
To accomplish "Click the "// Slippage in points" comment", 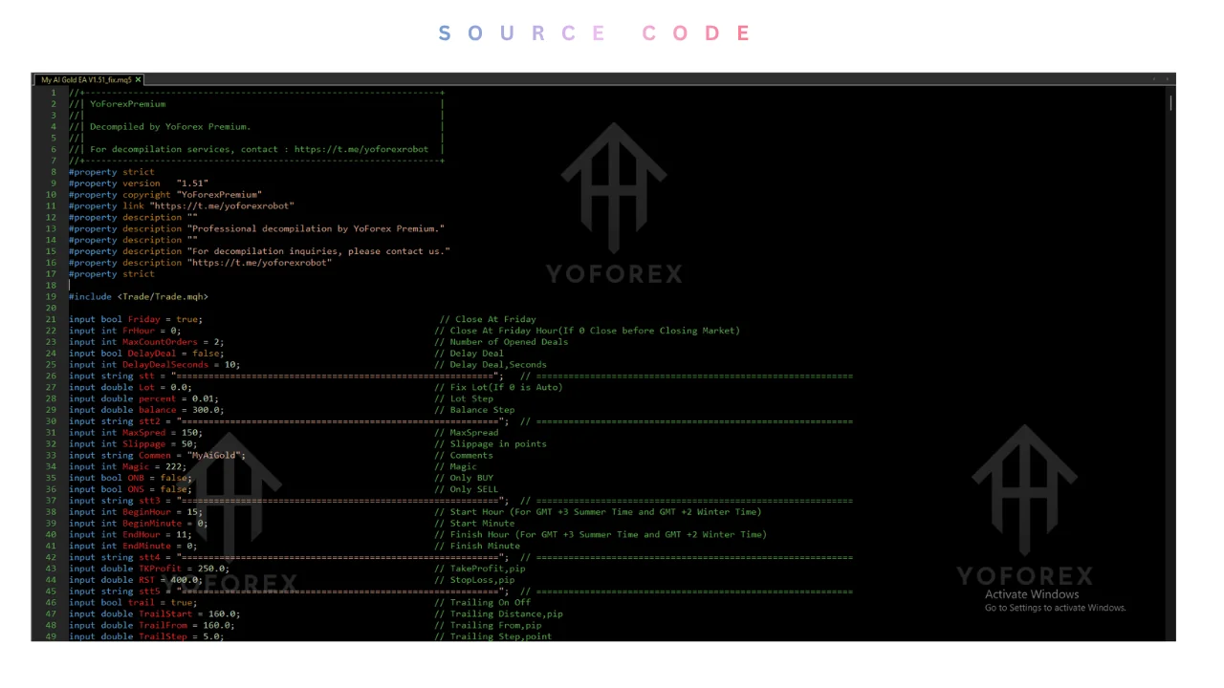I will (491, 444).
